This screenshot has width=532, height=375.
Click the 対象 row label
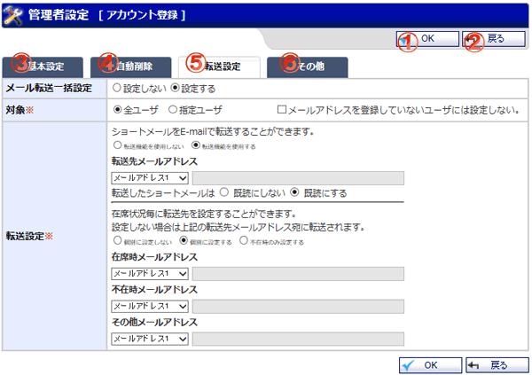(20, 110)
